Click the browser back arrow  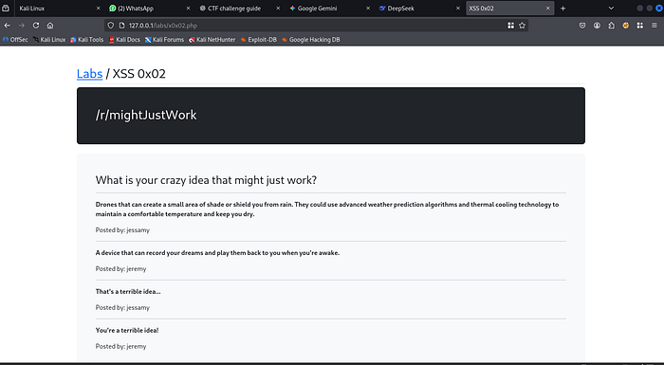[x=8, y=26]
